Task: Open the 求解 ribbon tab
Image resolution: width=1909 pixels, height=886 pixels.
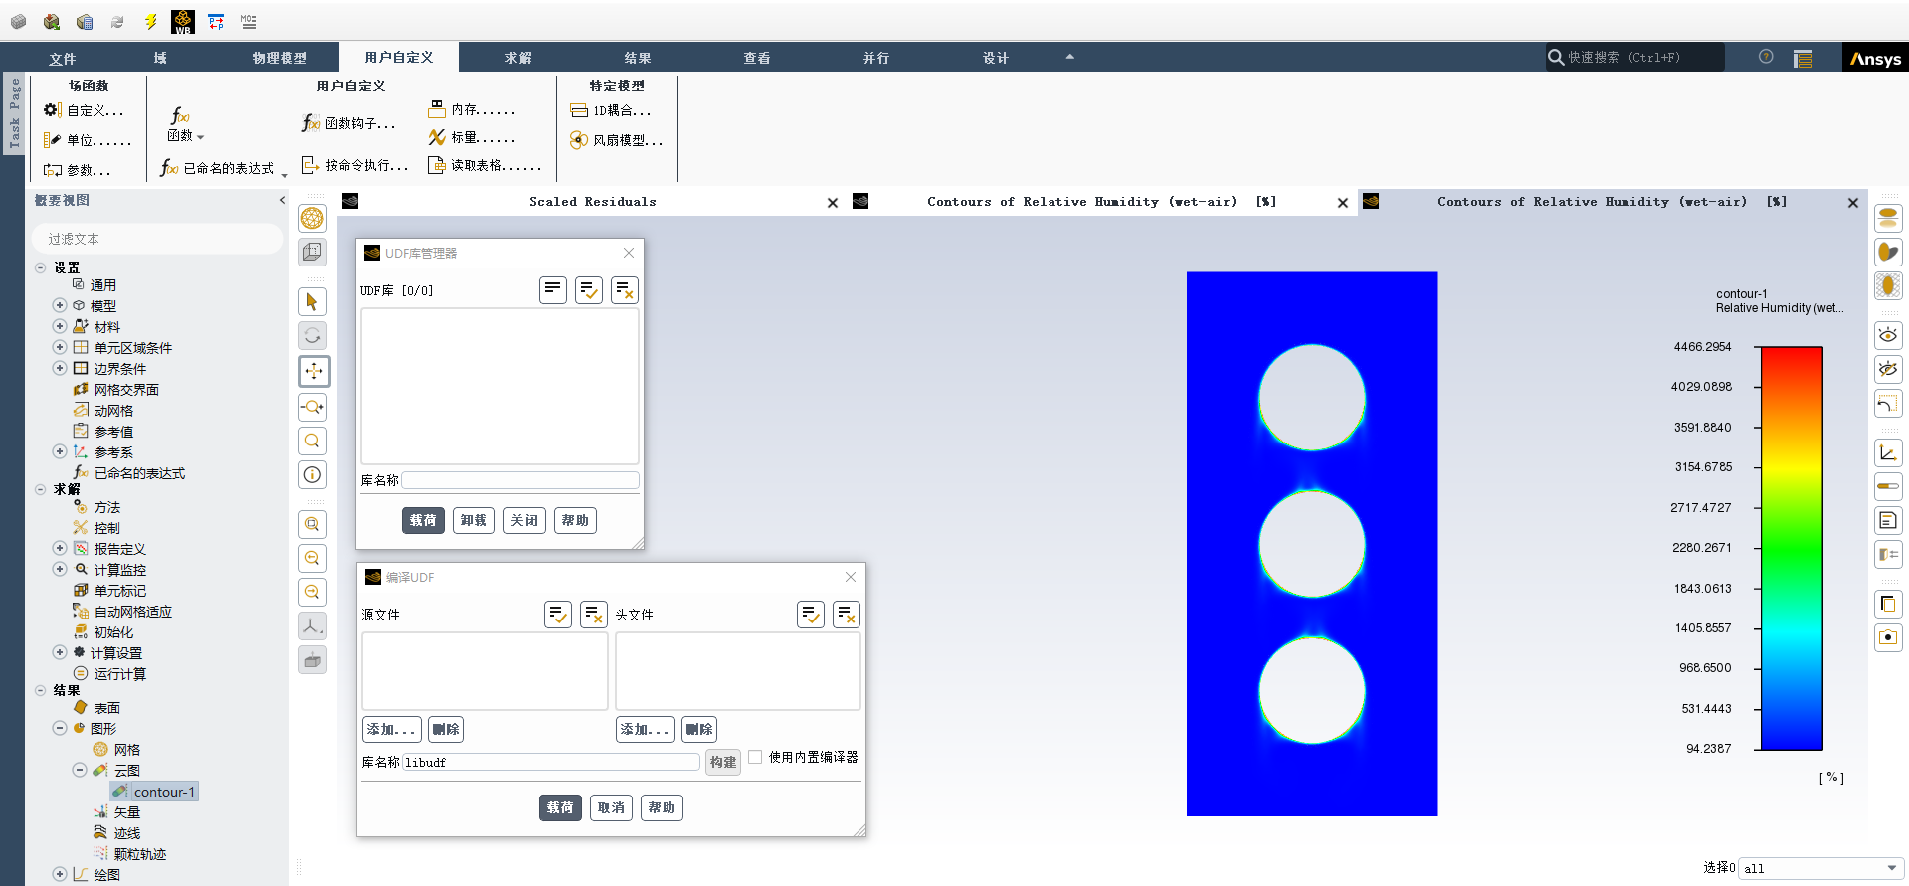Action: pyautogui.click(x=518, y=58)
